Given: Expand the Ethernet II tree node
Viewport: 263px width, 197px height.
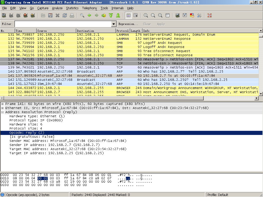Looking at the screenshot, I should pyautogui.click(x=3, y=108).
